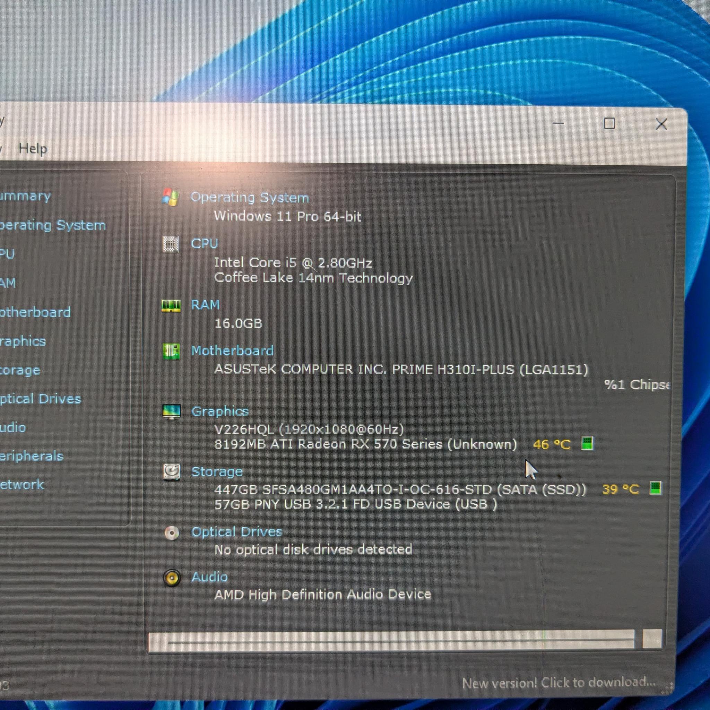The height and width of the screenshot is (710, 710).
Task: Open the Optical Drives heading link in summary panel
Action: pos(237,532)
